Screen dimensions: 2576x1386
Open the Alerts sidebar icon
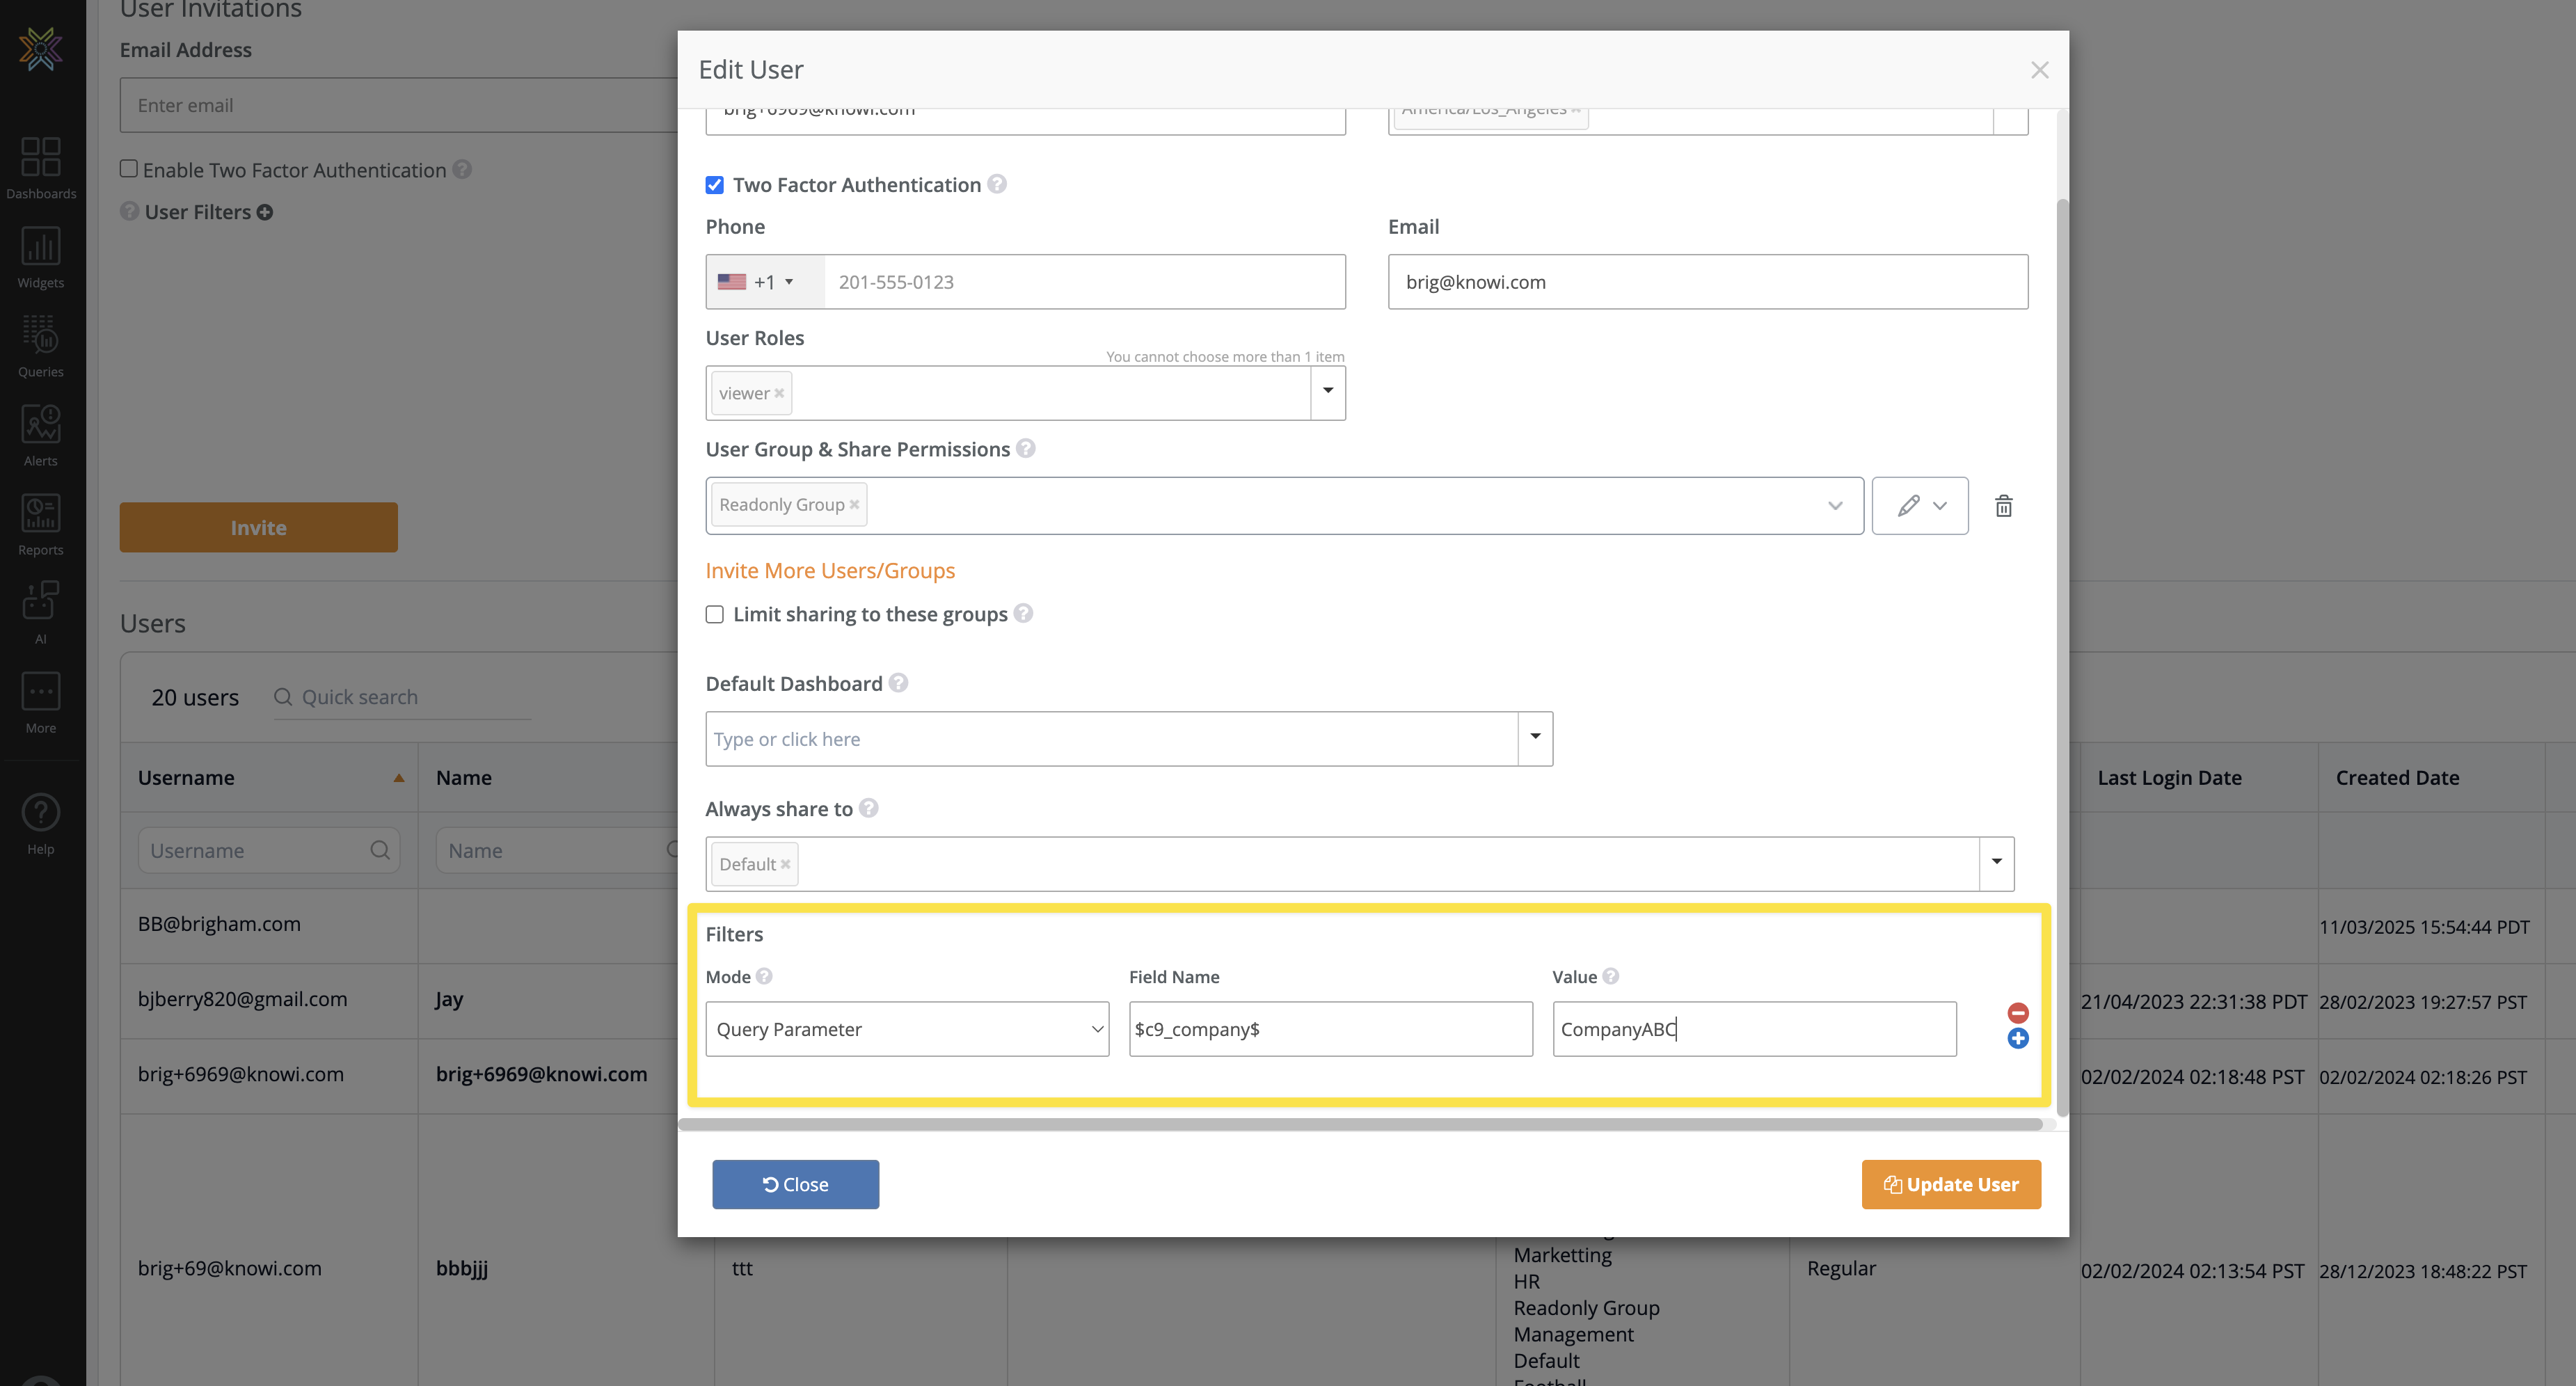tap(40, 434)
